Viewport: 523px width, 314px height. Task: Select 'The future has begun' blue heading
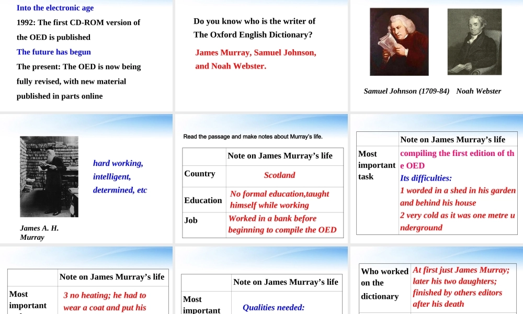(54, 52)
